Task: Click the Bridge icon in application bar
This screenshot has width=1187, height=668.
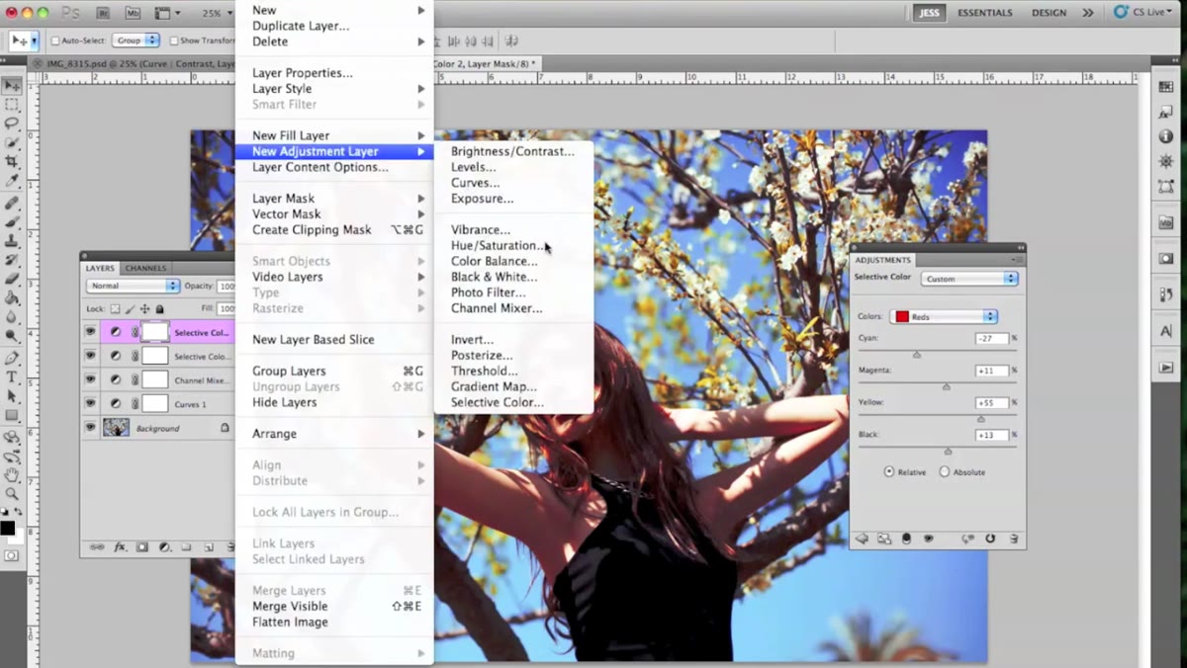Action: coord(104,13)
